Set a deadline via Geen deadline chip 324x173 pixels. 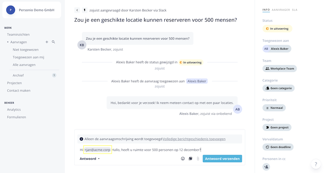pos(278,147)
